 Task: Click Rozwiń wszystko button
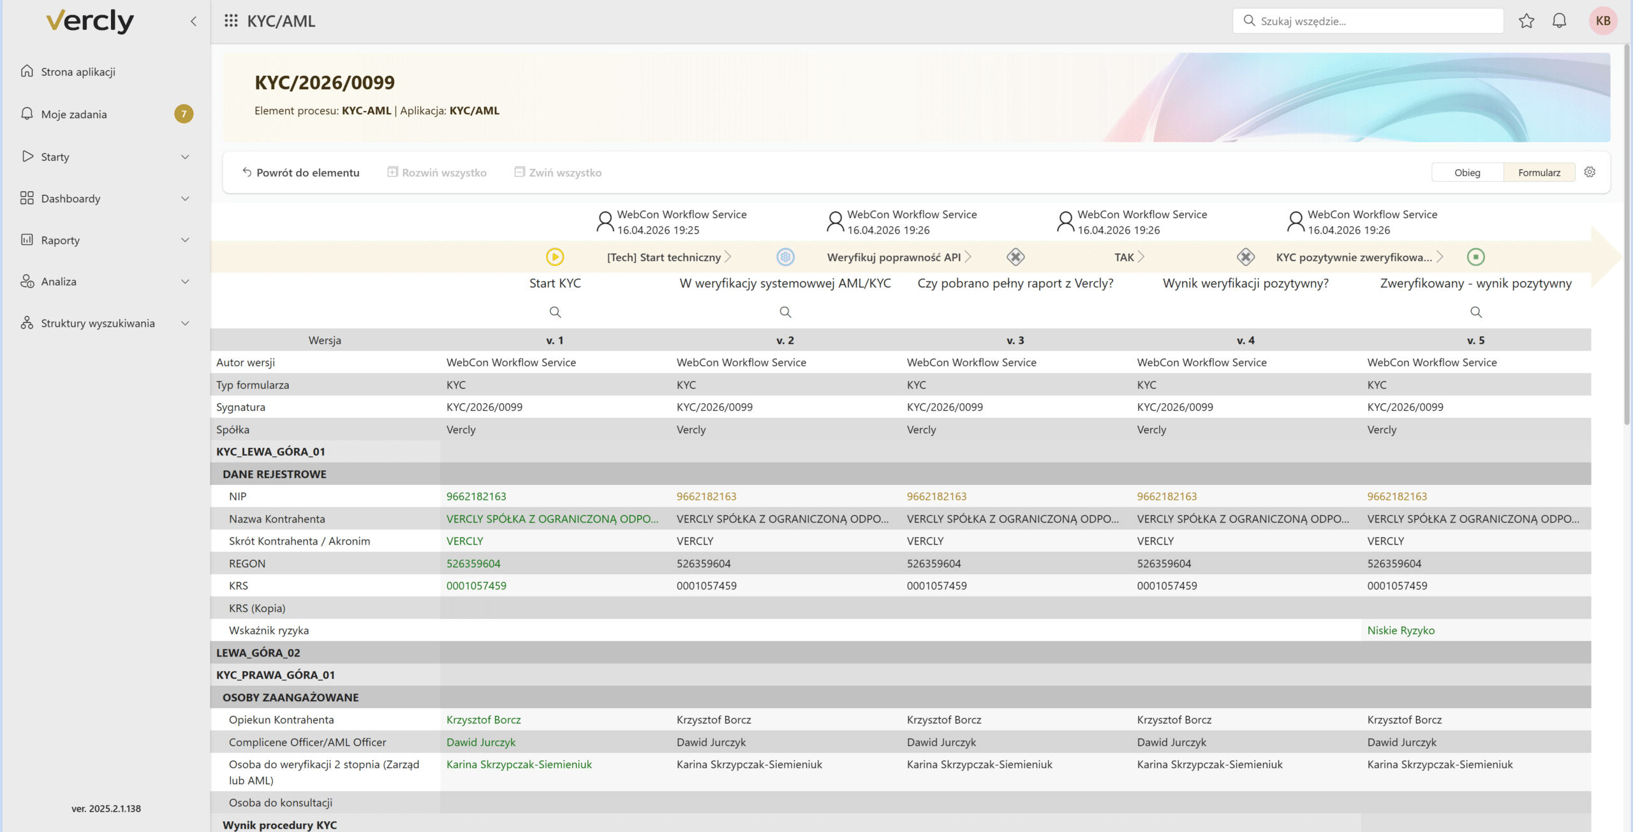point(438,172)
